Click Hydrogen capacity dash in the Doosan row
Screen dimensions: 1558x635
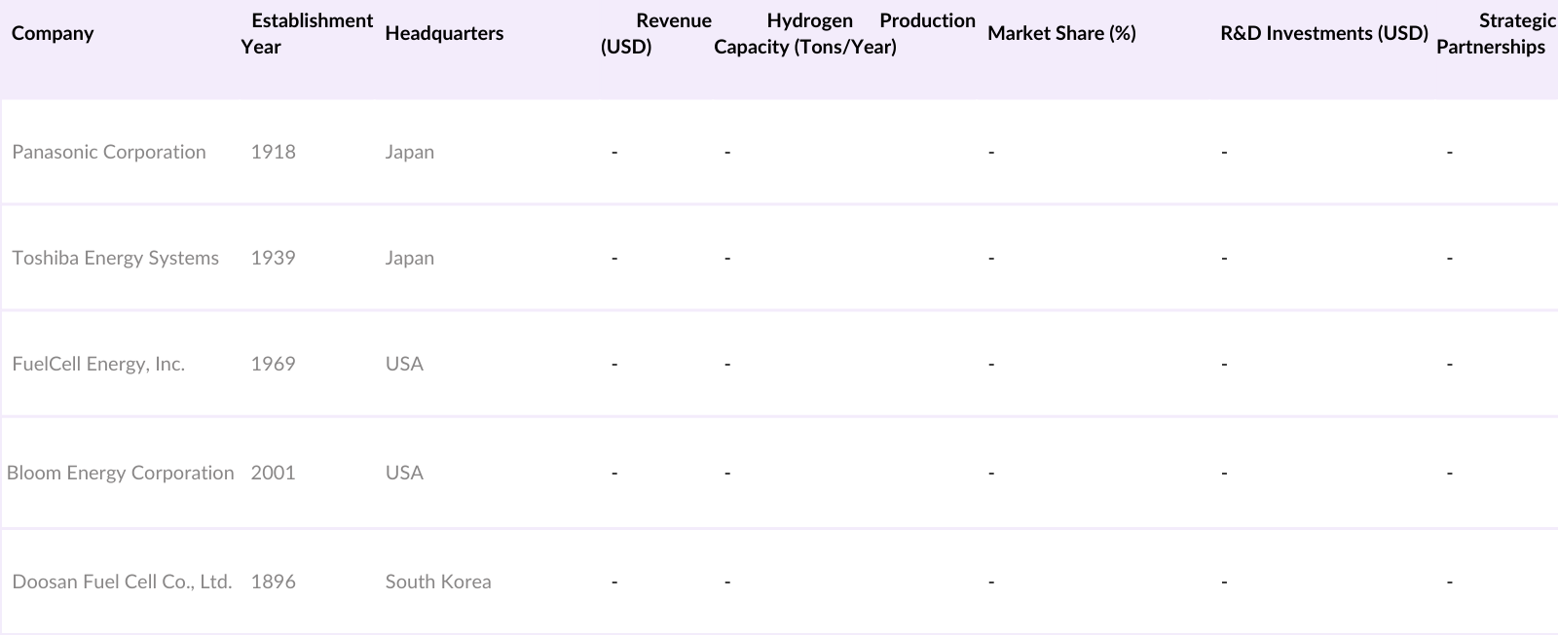click(727, 582)
